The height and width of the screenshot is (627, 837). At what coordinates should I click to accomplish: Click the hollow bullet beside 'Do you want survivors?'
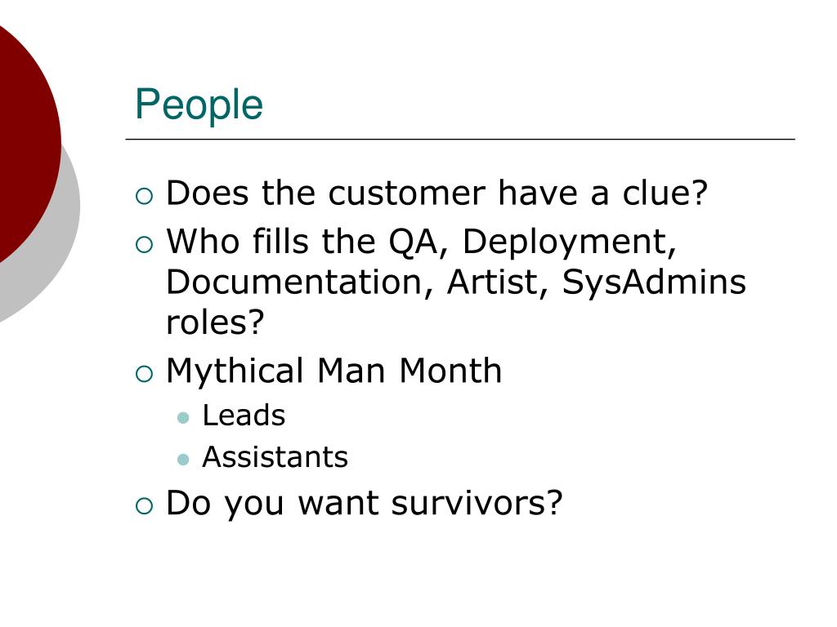pos(144,505)
